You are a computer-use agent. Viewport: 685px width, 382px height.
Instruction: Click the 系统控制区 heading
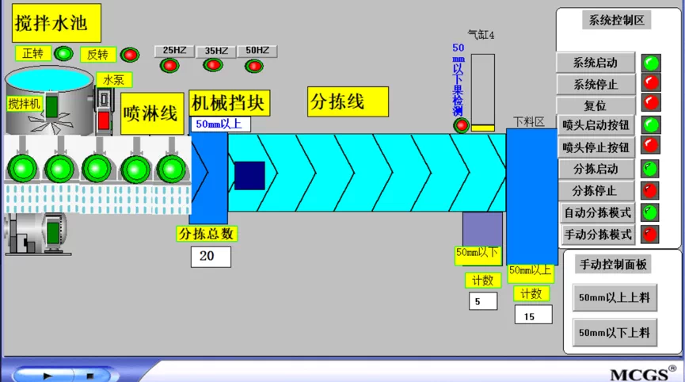616,20
